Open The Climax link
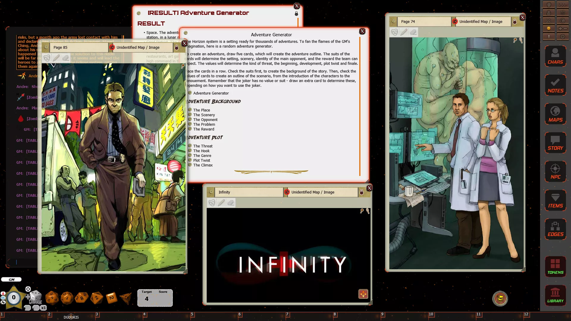 click(203, 165)
